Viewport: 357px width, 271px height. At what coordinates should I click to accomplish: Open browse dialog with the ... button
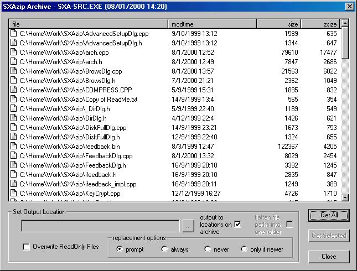pos(188,226)
